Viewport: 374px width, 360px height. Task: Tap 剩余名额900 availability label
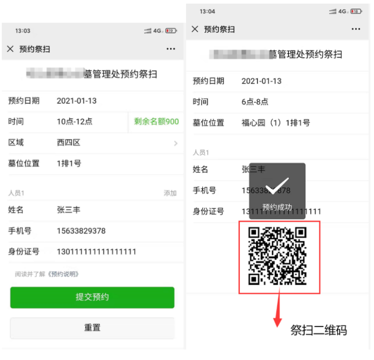(x=156, y=122)
